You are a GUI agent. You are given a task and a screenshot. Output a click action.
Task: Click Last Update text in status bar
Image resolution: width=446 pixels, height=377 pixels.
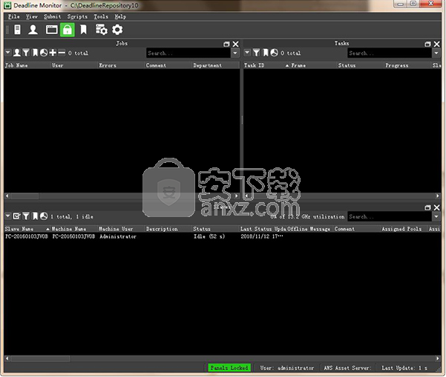click(404, 368)
